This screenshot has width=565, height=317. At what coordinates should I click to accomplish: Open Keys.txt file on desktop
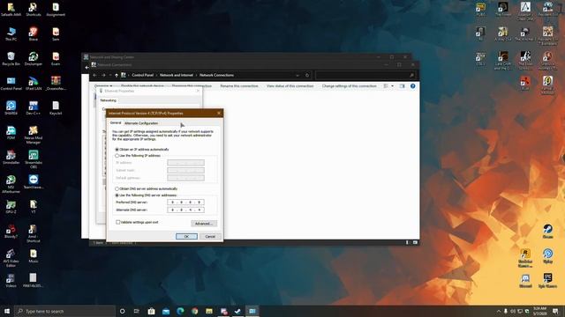tap(56, 107)
